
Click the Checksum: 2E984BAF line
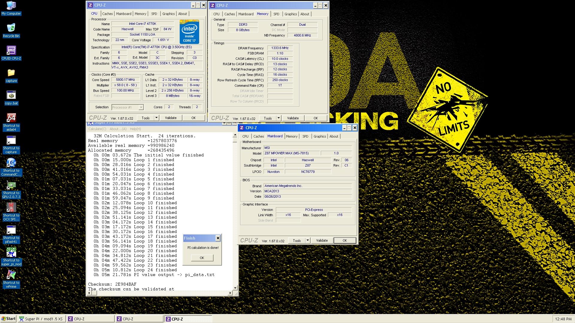pyautogui.click(x=112, y=284)
